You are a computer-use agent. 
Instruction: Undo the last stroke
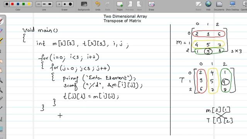click(98, 6)
